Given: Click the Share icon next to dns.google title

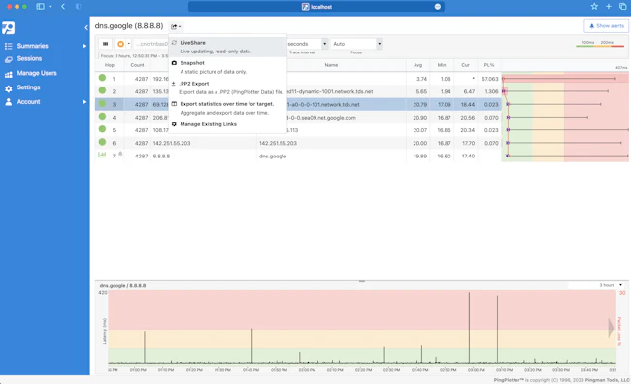Looking at the screenshot, I should tap(176, 26).
